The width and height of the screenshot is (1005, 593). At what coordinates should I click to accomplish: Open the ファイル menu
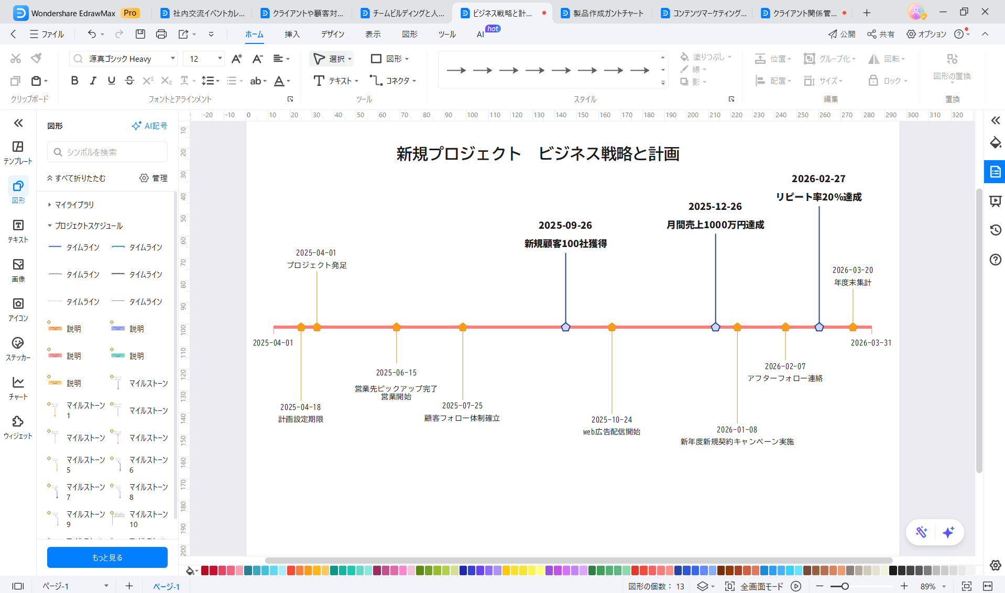point(47,34)
